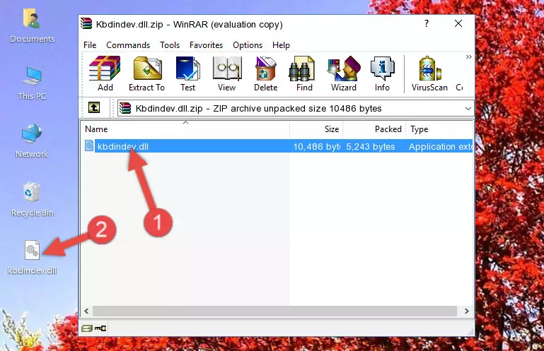The height and width of the screenshot is (351, 544).
Task: Open the archive path dropdown
Action: point(468,109)
